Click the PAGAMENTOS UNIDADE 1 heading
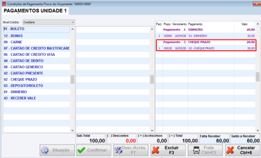This screenshot has height=158, width=261. pyautogui.click(x=35, y=11)
